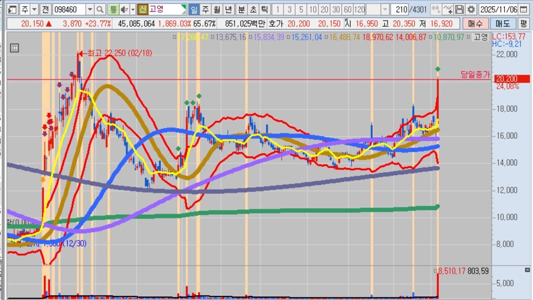
Task: Open the stock code search magnifier
Action: pyautogui.click(x=100, y=9)
